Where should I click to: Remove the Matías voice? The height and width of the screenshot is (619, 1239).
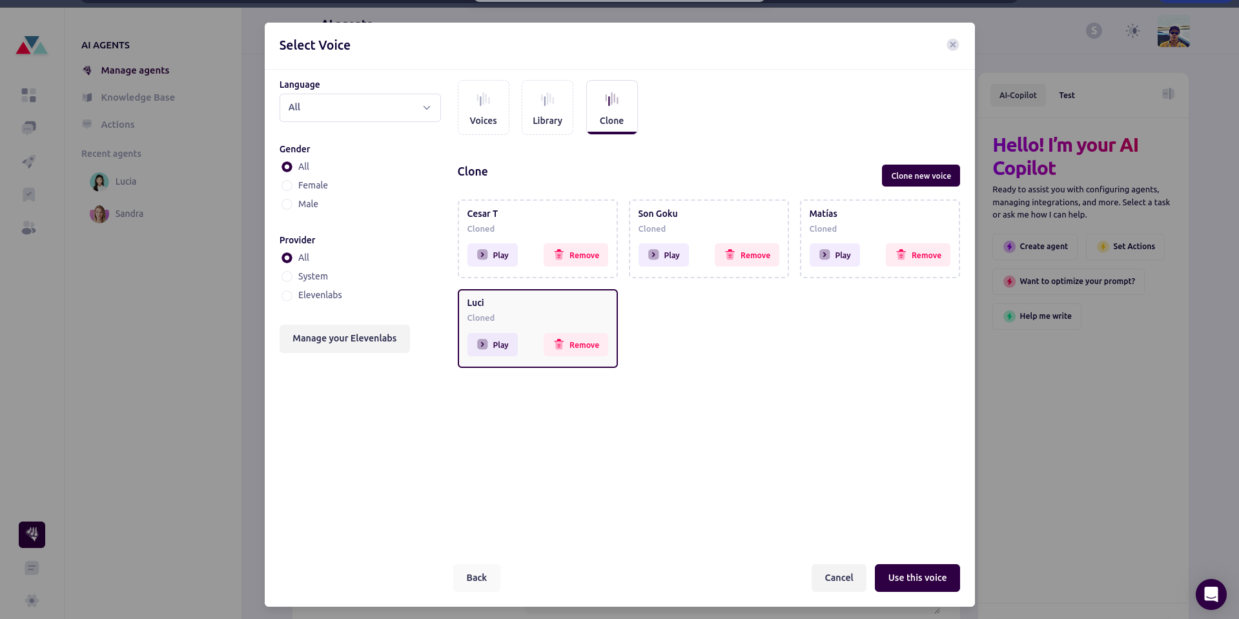pos(917,255)
